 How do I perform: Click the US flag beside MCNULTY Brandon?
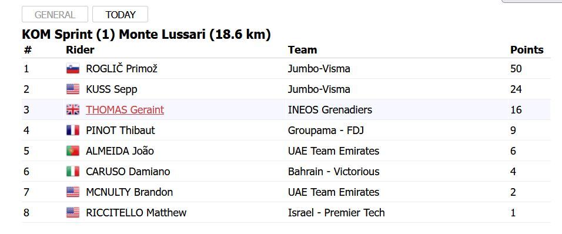tap(73, 192)
